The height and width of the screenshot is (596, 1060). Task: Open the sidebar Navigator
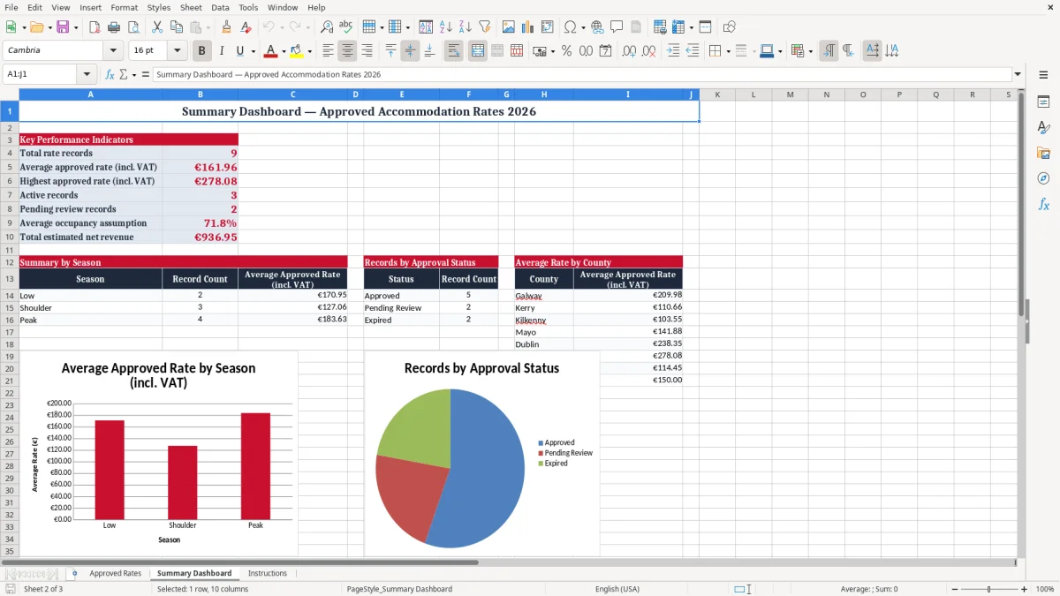click(x=1043, y=178)
